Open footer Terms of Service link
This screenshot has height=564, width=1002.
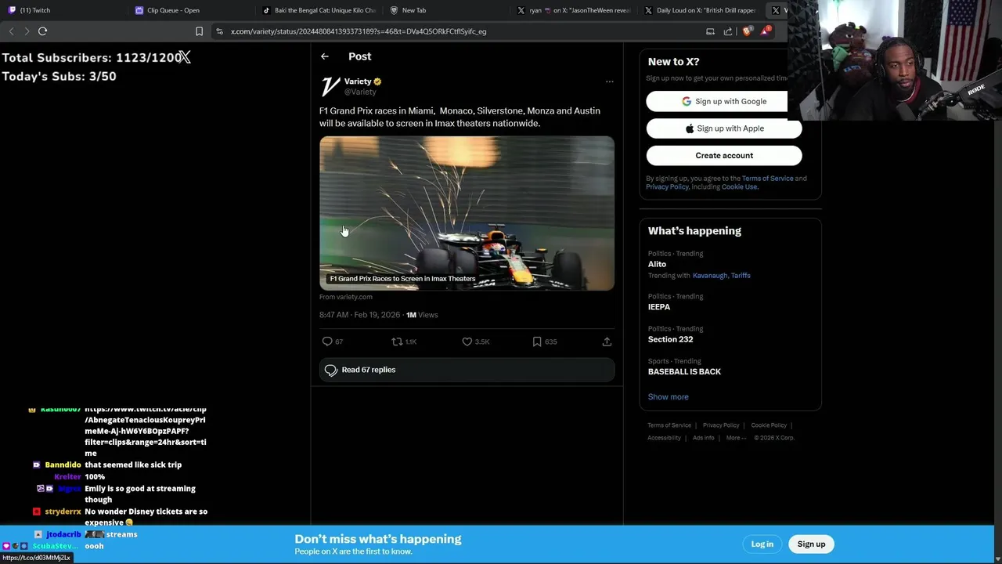[x=669, y=425]
